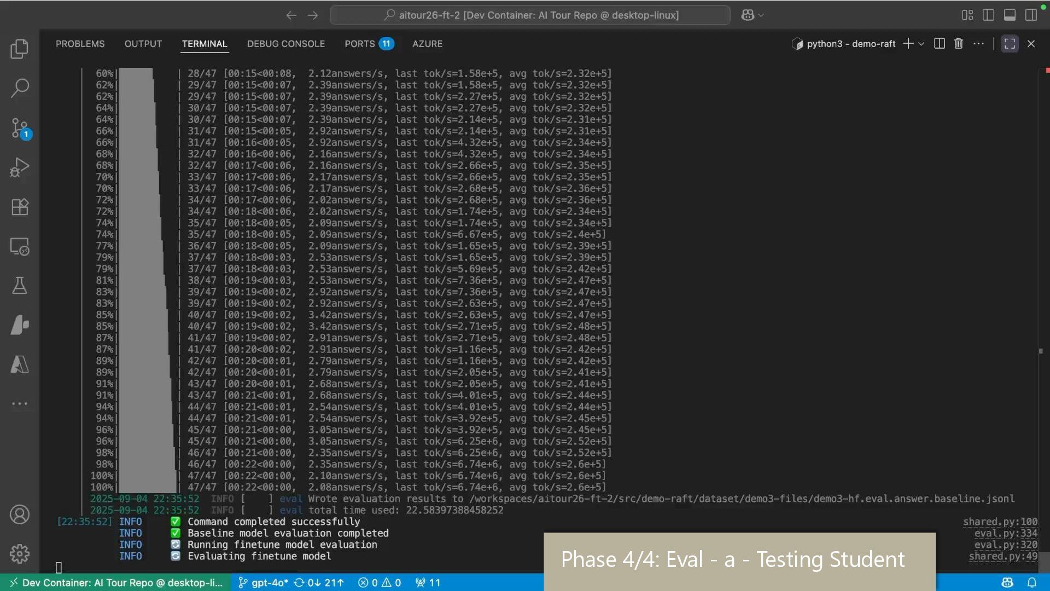
Task: Open the Search view in activity bar
Action: 20,88
